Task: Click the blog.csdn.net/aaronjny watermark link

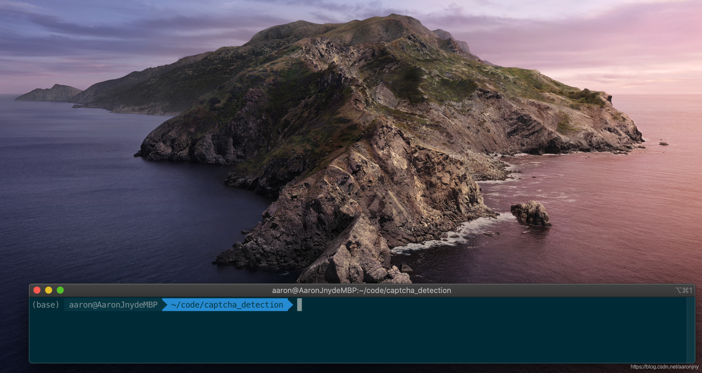Action: 664,367
